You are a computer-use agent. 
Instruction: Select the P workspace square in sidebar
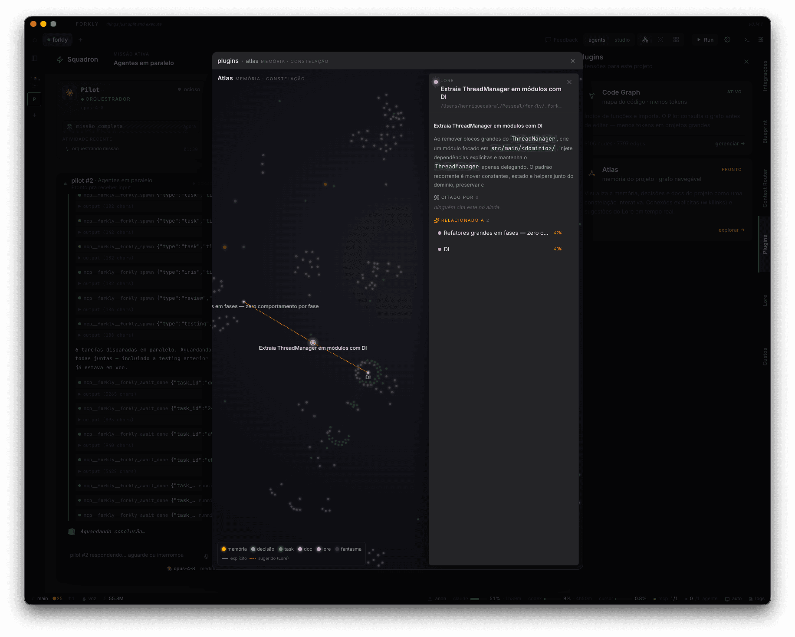34,99
